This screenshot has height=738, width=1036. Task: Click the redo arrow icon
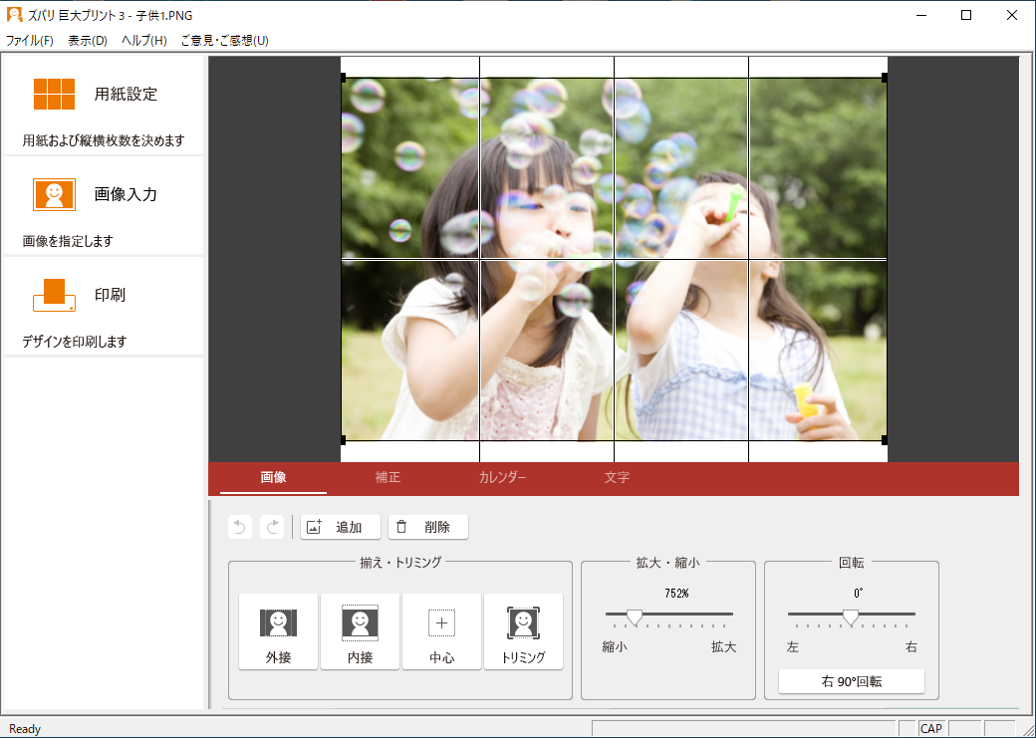272,526
